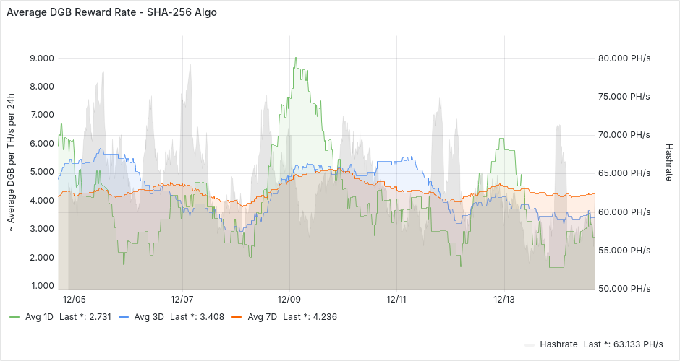Click the grey Hashrate legend color swatch
The width and height of the screenshot is (680, 361).
pyautogui.click(x=528, y=344)
